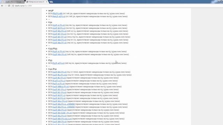Open the G31T-M7 (V1.0) link
This screenshot has width=223, height=125.
[59, 34]
